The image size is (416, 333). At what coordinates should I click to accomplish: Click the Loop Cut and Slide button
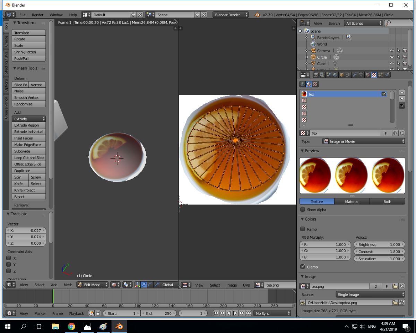tap(29, 158)
